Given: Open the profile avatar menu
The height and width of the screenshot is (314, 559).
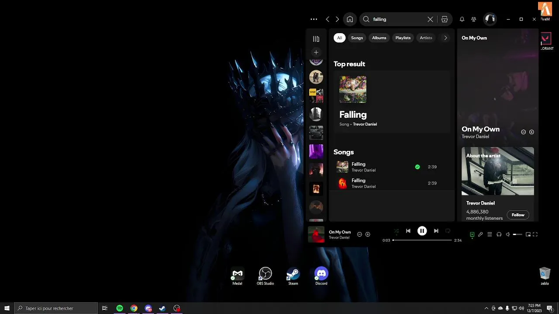Looking at the screenshot, I should [x=490, y=19].
